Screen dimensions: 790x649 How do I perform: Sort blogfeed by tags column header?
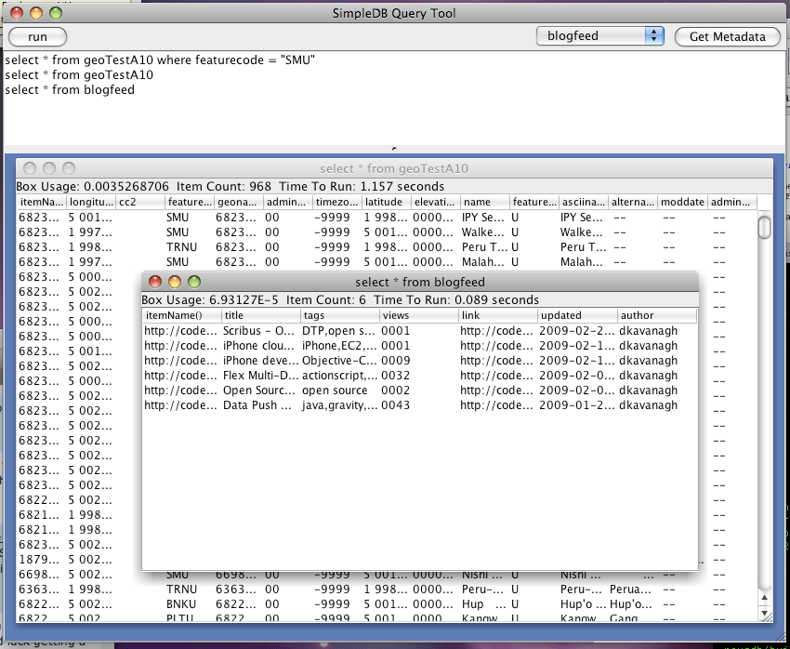(340, 315)
